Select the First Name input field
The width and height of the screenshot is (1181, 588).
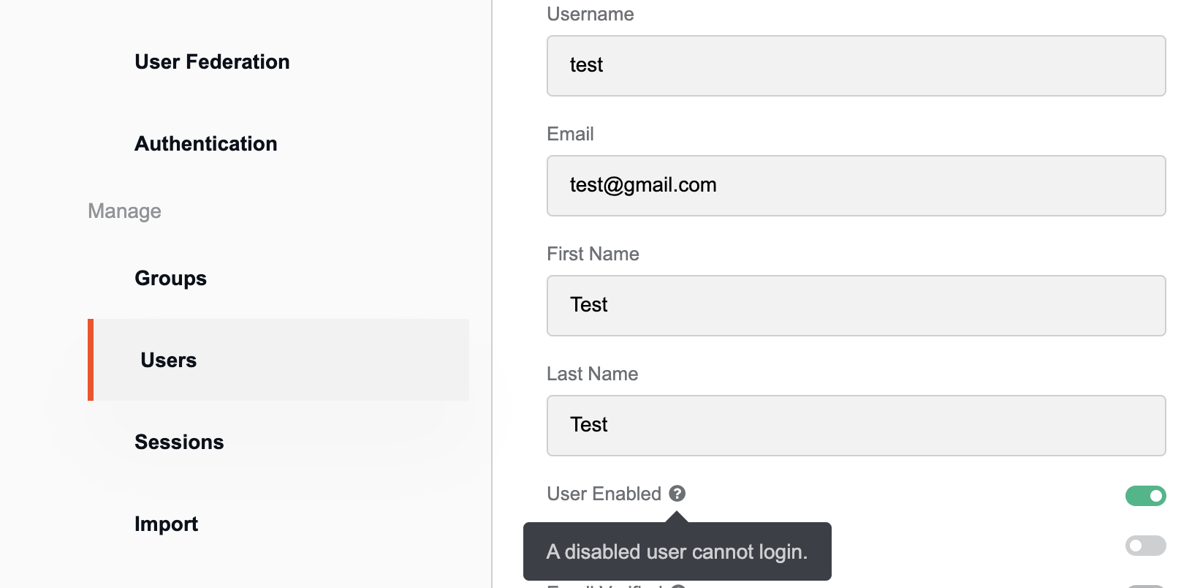(856, 306)
